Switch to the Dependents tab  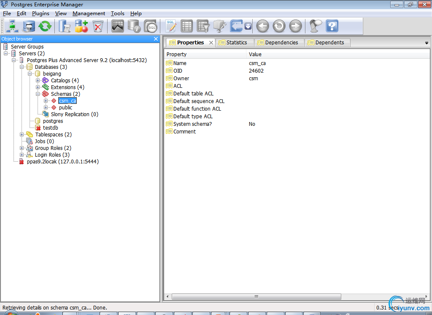pyautogui.click(x=327, y=43)
